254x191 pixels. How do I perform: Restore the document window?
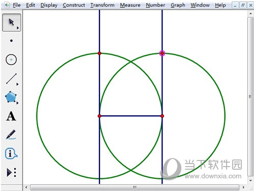point(243,6)
